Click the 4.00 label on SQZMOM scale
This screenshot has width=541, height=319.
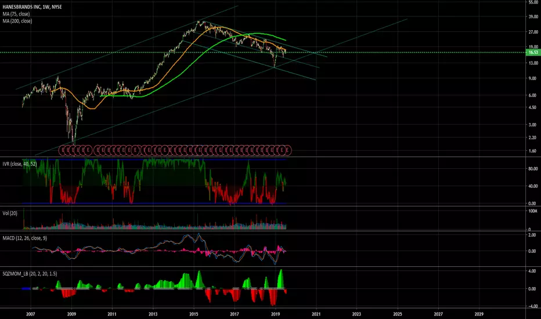pyautogui.click(x=533, y=271)
